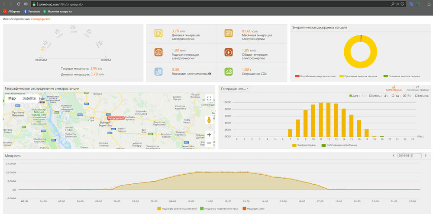The height and width of the screenshot is (214, 433).
Task: Select the Satellite view tab
Action: pos(29,98)
